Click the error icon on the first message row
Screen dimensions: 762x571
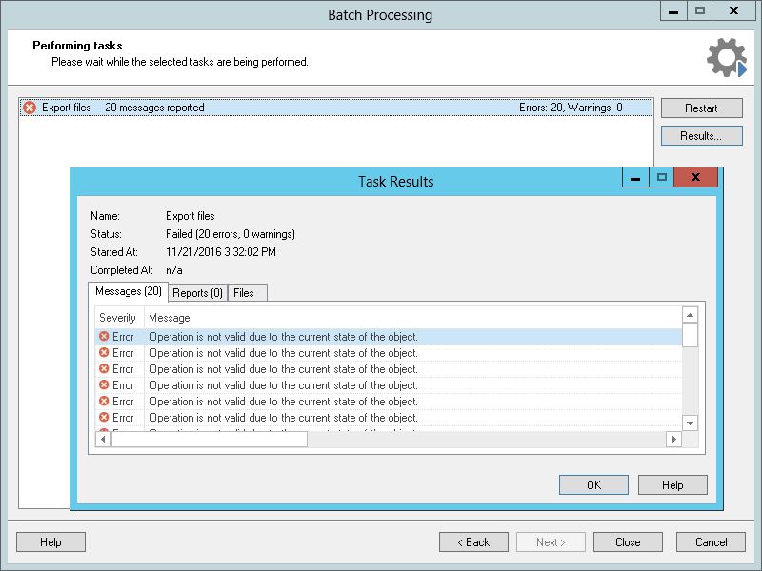coord(105,337)
